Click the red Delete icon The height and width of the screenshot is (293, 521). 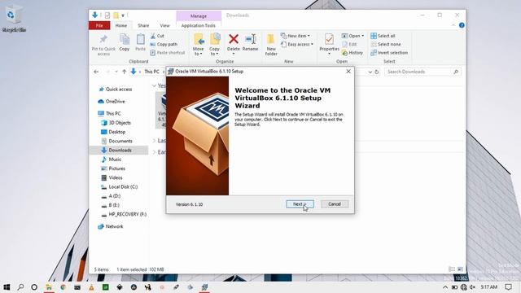234,39
